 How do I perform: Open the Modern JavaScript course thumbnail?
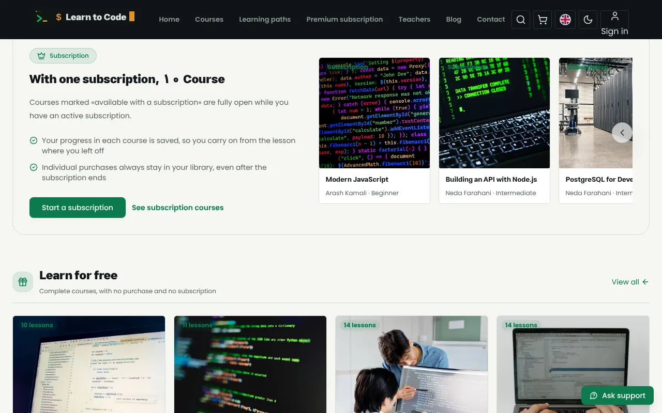pos(374,113)
